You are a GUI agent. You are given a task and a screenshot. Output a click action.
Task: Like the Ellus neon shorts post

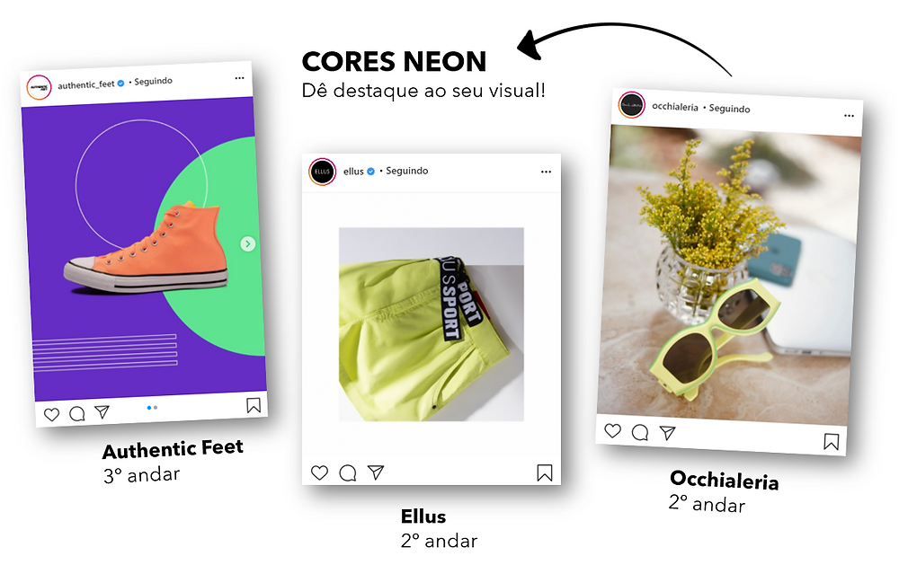click(x=319, y=472)
